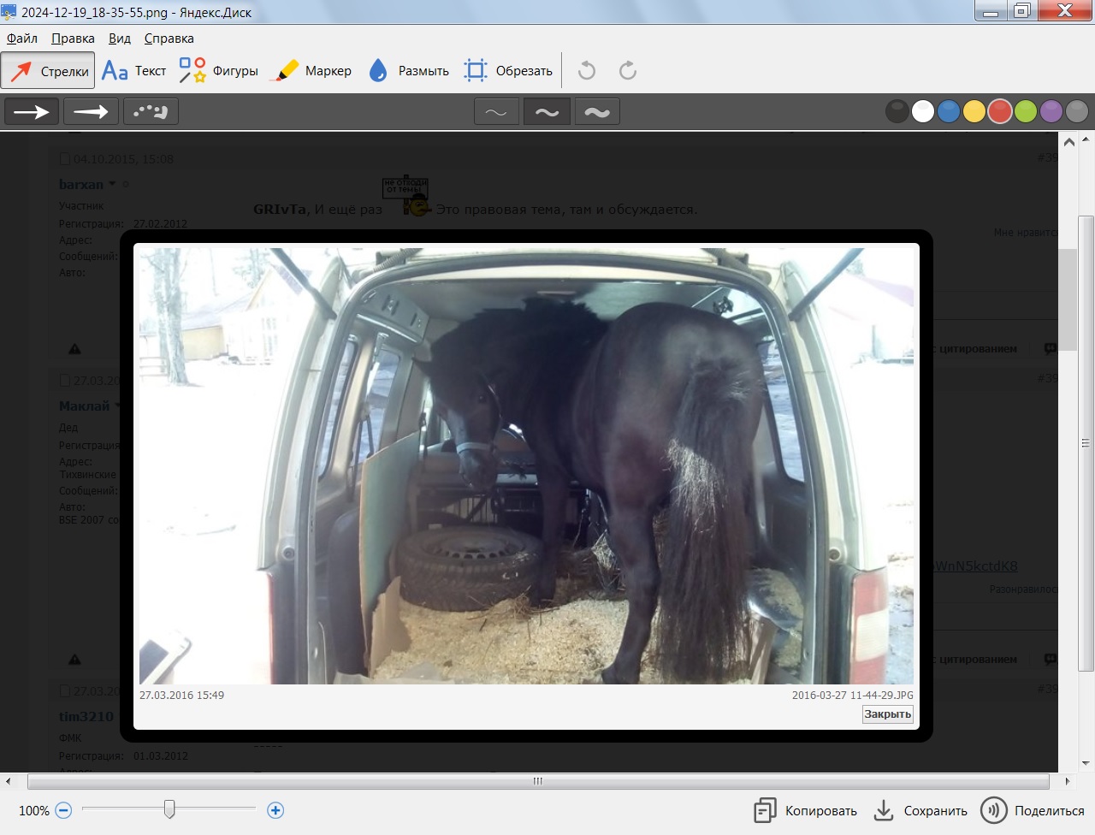This screenshot has height=835, width=1095.
Task: Select the Обрезать crop tool
Action: [x=508, y=71]
